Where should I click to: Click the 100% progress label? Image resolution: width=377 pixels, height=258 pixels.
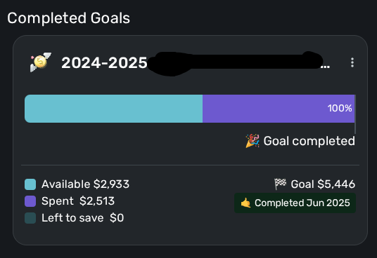pos(340,108)
